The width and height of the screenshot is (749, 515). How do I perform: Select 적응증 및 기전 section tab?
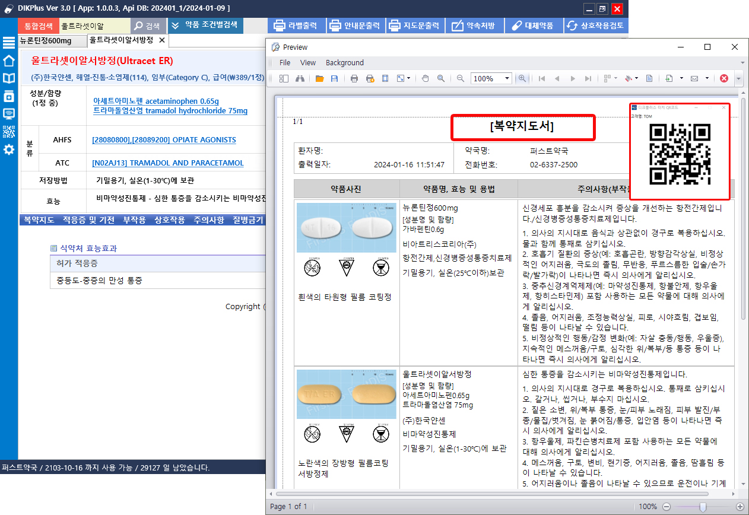(x=89, y=220)
